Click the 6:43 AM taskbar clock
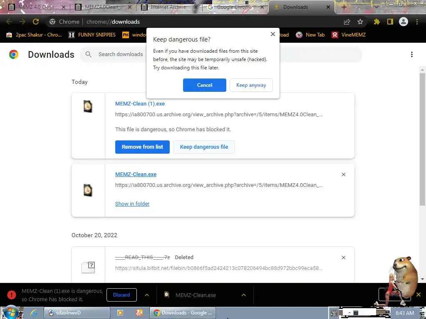 (405, 313)
